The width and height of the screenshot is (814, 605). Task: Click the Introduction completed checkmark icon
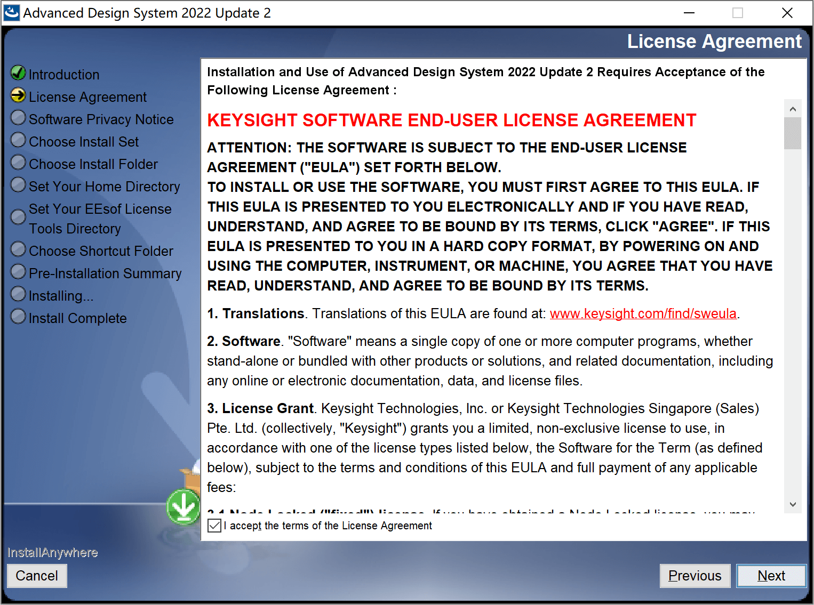18,72
